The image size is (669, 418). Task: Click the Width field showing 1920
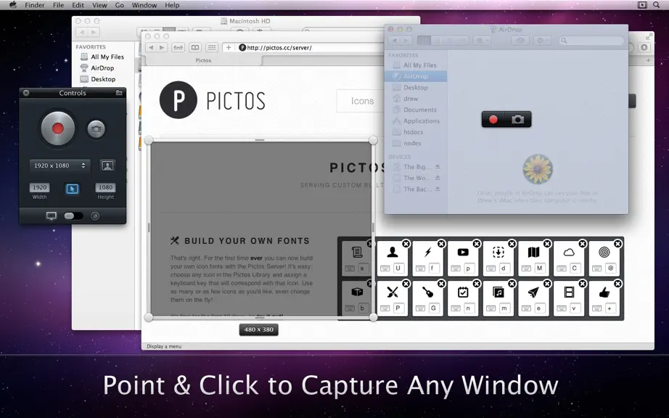40,187
